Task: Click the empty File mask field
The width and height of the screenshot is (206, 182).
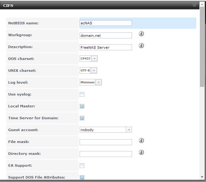Action: (106, 142)
